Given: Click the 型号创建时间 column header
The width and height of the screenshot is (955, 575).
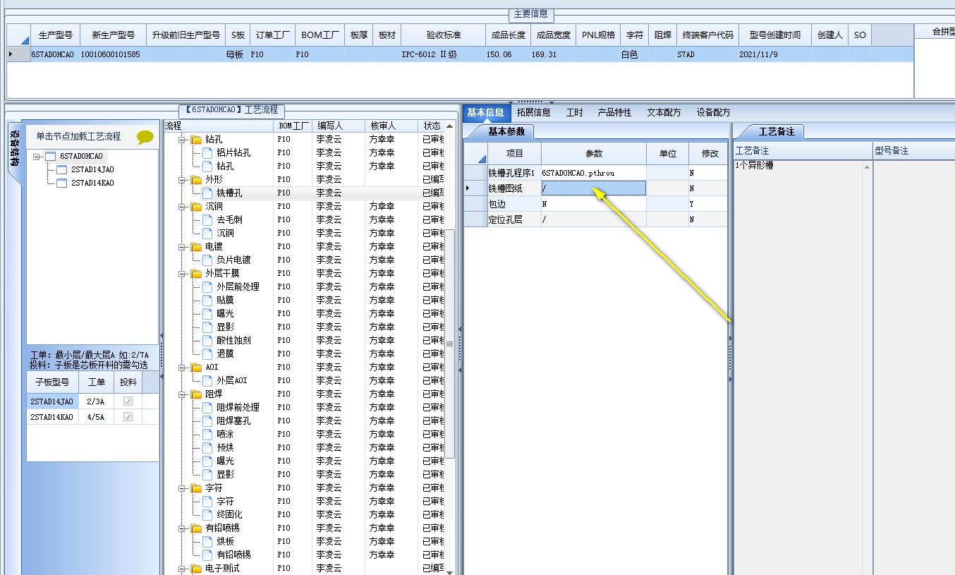Looking at the screenshot, I should click(774, 35).
